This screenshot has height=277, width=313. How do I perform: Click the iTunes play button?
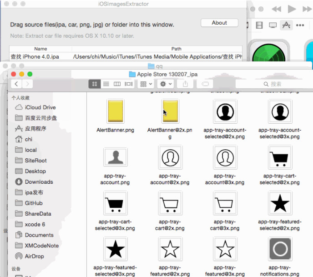[x=292, y=9]
